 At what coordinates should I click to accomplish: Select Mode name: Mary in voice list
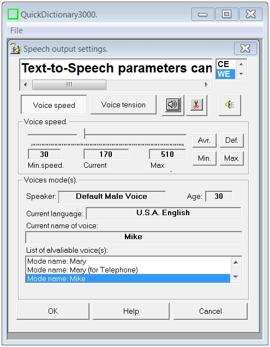[x=128, y=261]
